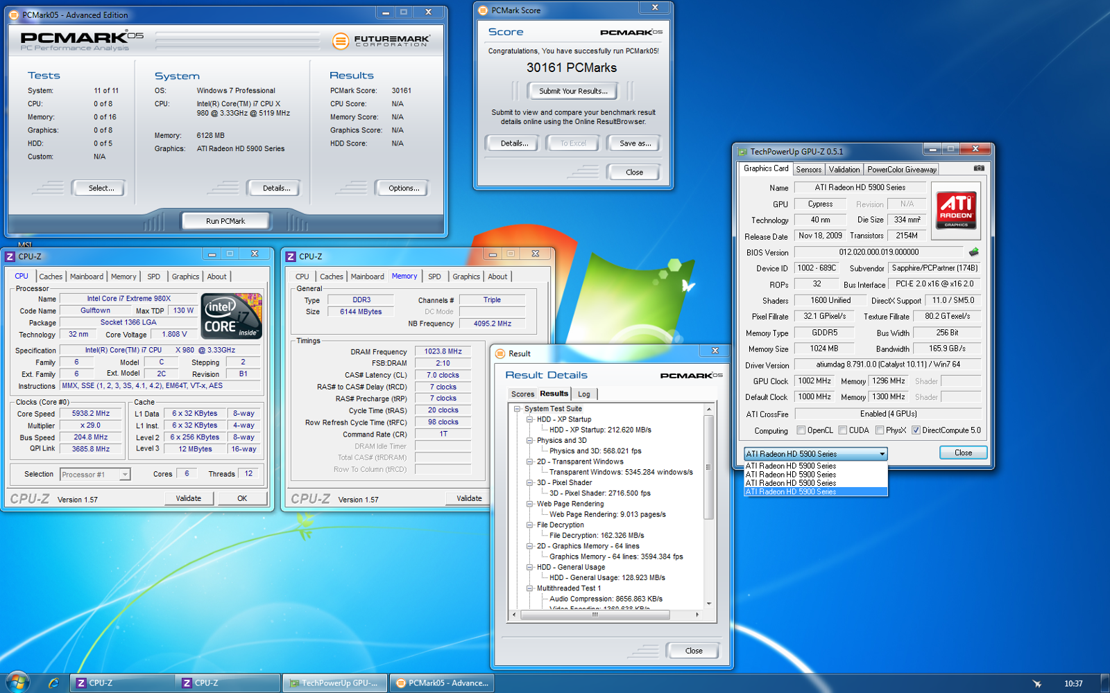Collapse the HDD - XP Startup node
The image size is (1110, 693).
point(529,419)
